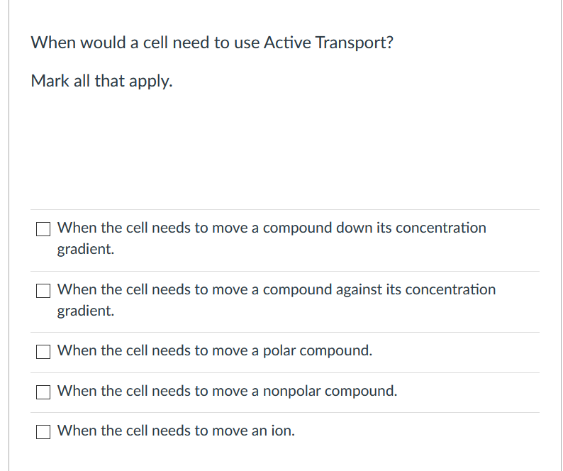Check the 'against its concentration gradient' checkbox

coord(43,291)
